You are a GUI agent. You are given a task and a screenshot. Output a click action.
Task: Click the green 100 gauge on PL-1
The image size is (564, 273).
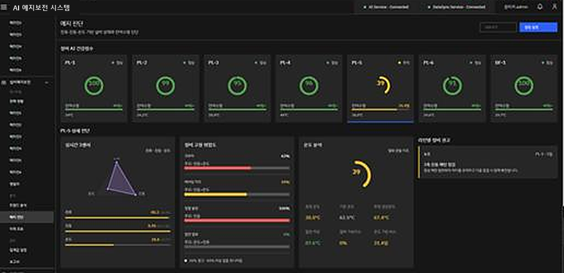pyautogui.click(x=94, y=86)
